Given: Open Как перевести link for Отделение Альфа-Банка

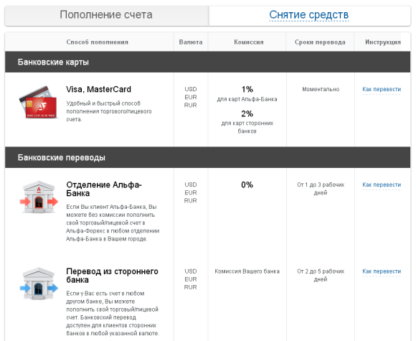Looking at the screenshot, I should [x=382, y=184].
